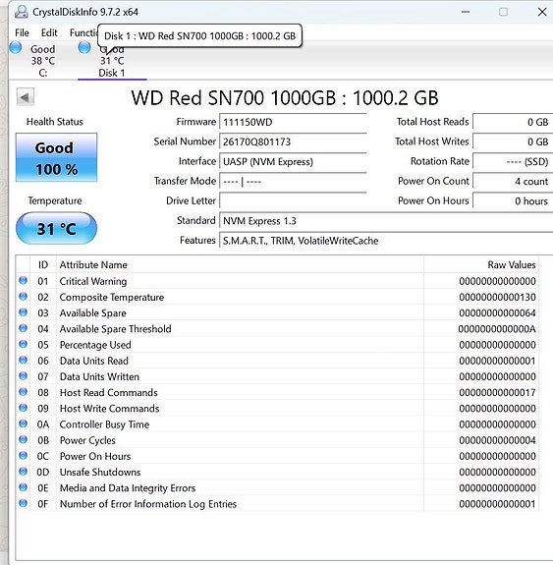Click the blue status dot for Critical Warning

click(x=23, y=281)
